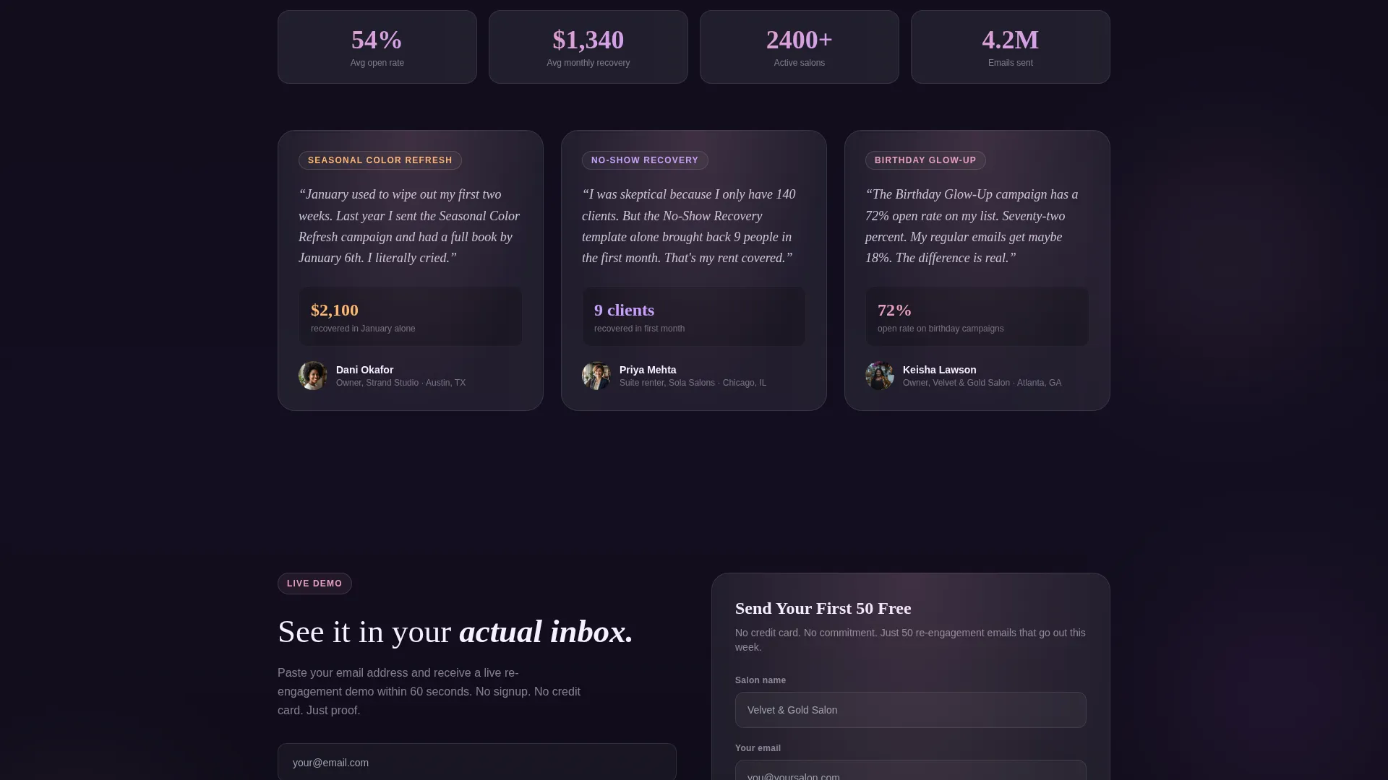Click the 54% Avg open rate card
The height and width of the screenshot is (780, 1388).
tap(377, 47)
